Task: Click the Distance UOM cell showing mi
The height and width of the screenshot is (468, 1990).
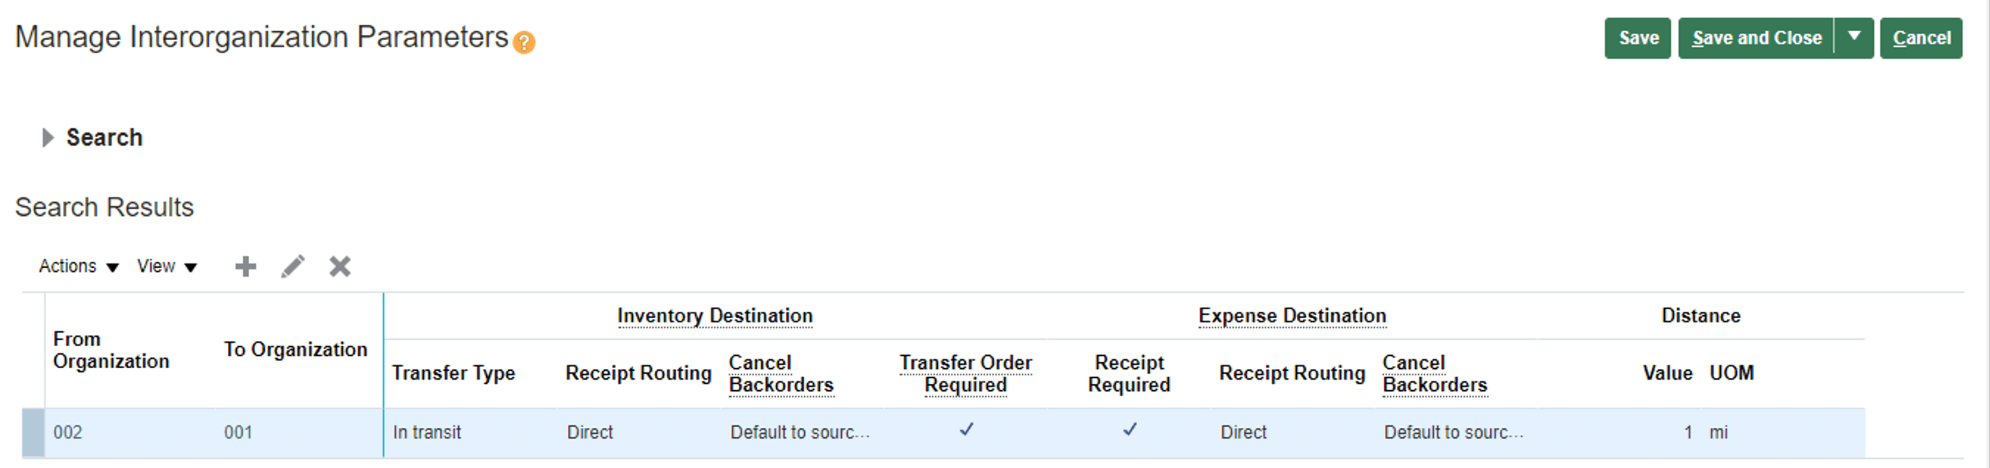Action: (1719, 432)
